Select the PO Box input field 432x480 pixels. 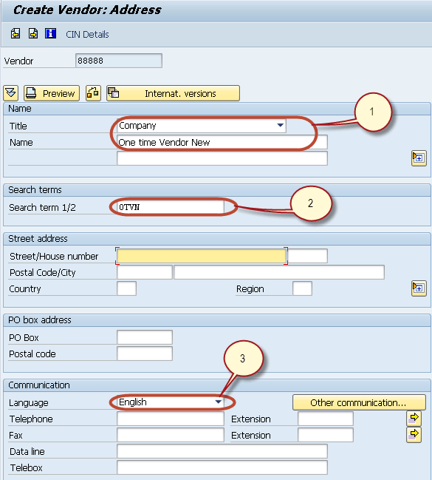coord(145,337)
